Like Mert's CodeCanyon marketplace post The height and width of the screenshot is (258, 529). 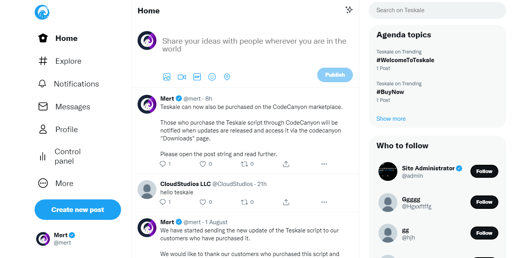(203, 164)
